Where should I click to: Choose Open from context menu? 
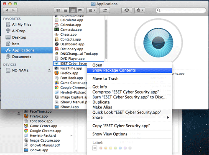click(130, 65)
